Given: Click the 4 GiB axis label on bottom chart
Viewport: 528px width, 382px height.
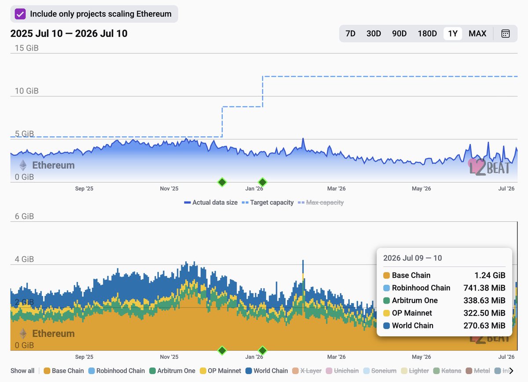Looking at the screenshot, I should point(24,259).
